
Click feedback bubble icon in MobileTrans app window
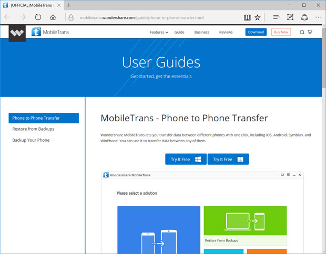tap(282, 175)
